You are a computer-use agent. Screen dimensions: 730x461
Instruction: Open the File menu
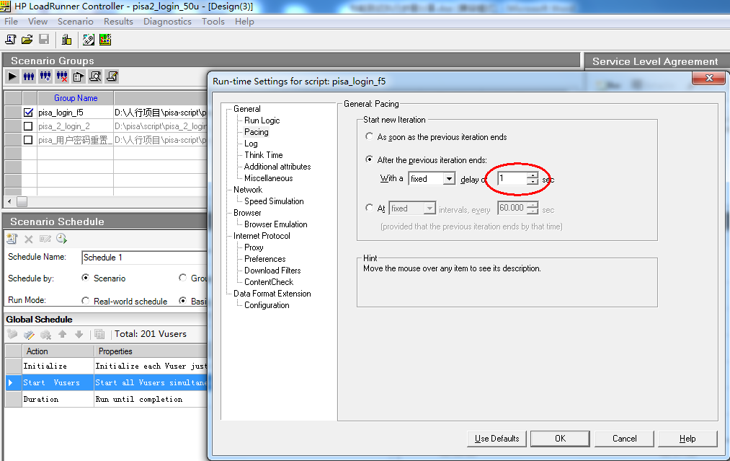pos(12,22)
